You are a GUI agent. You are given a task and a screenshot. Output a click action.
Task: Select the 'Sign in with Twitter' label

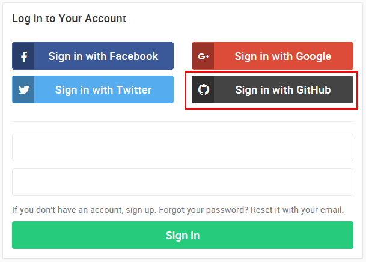pyautogui.click(x=103, y=90)
